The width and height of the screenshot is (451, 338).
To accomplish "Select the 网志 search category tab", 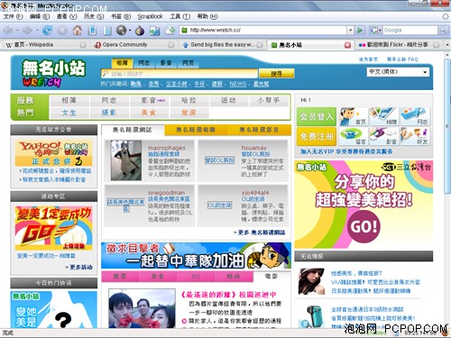I will [x=143, y=63].
